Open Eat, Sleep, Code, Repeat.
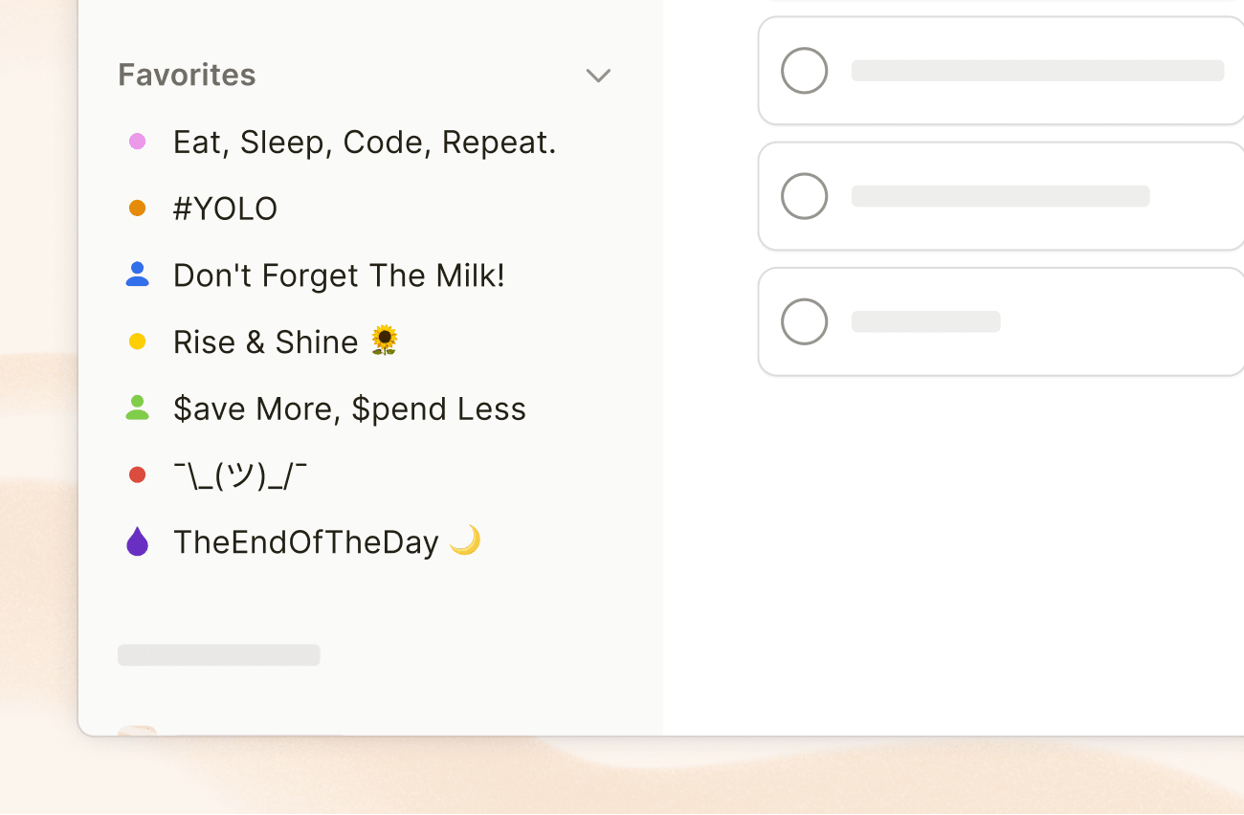The height and width of the screenshot is (815, 1244). click(x=364, y=141)
